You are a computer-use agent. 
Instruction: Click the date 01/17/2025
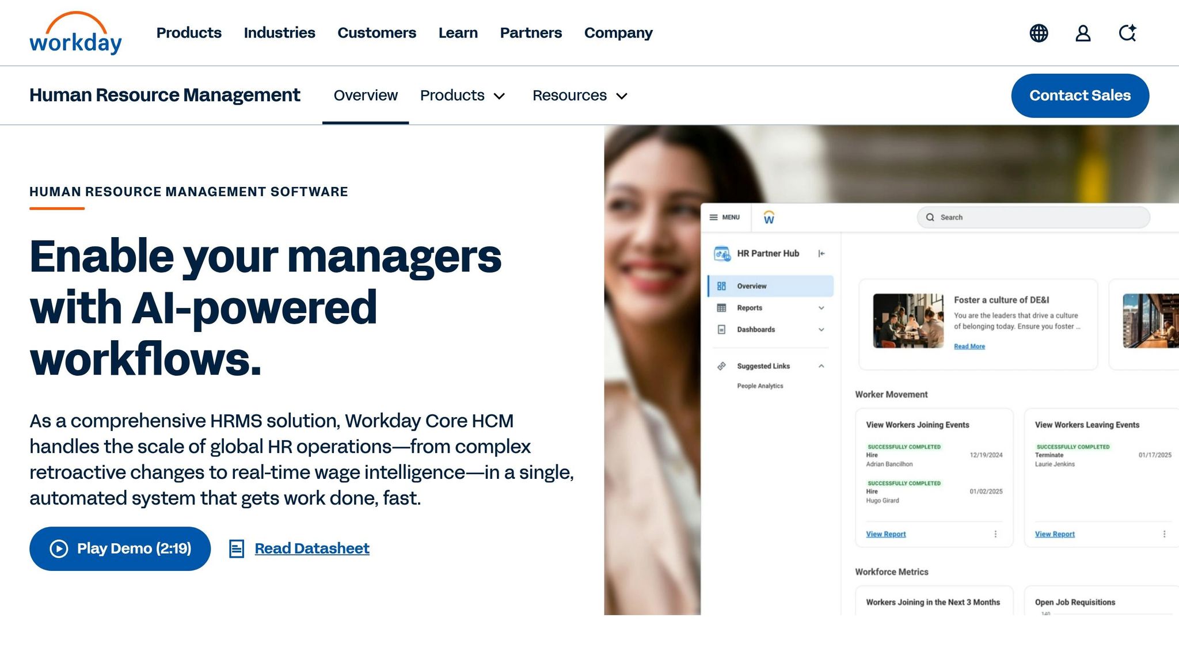[1155, 455]
